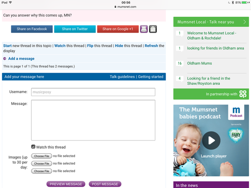Screen dimensions: 251x188
Task: Open Welcome to Mumsnet Local Oldham & Rochdale
Action: point(212,36)
